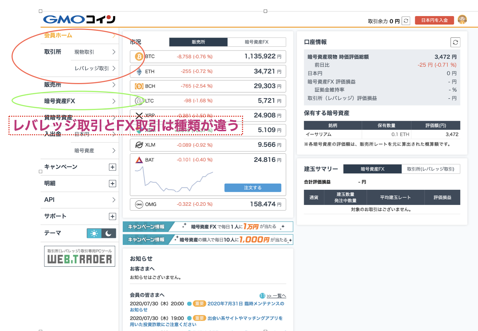Select the 暗号資産FX market tab
This screenshot has height=331, width=478.
click(x=257, y=42)
